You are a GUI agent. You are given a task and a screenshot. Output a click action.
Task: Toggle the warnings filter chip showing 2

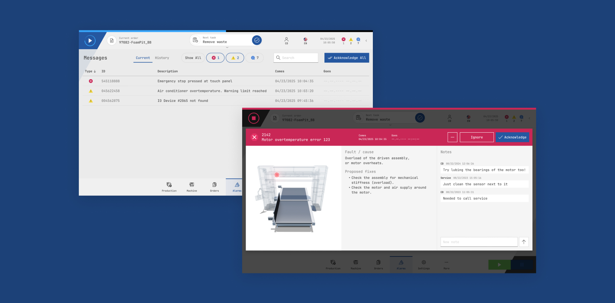pyautogui.click(x=235, y=58)
